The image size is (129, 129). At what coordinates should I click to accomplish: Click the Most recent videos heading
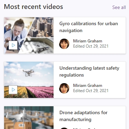[x=34, y=7]
